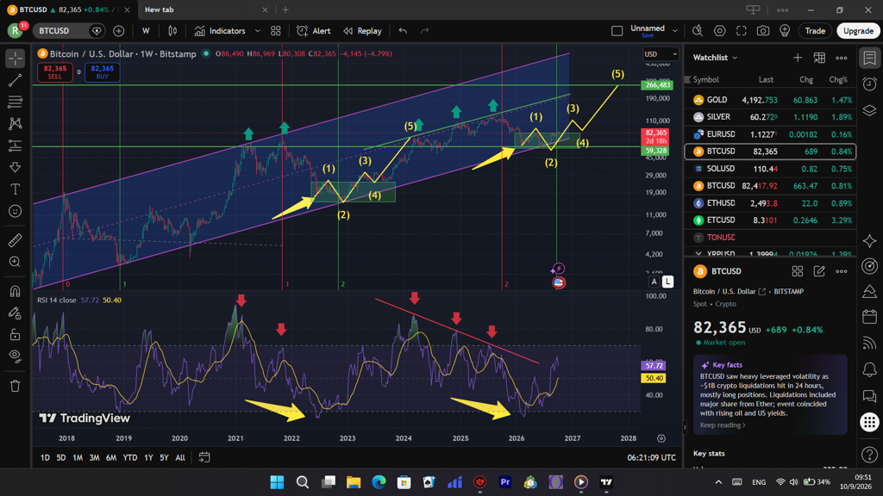Delete drawings with the trash icon
This screenshot has width=883, height=496.
coord(16,386)
